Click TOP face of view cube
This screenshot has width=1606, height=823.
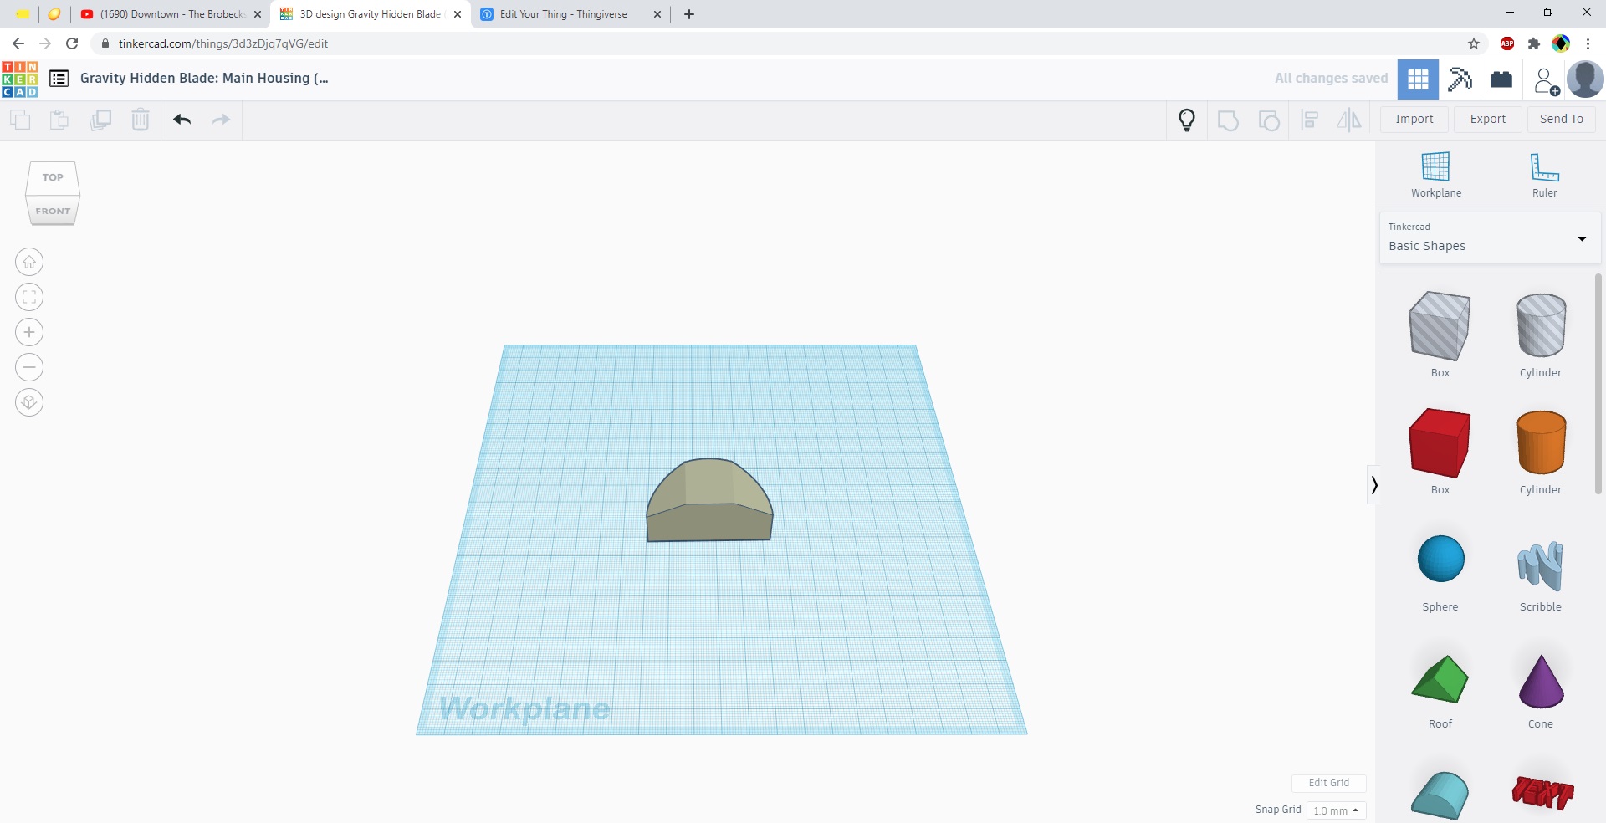[53, 177]
